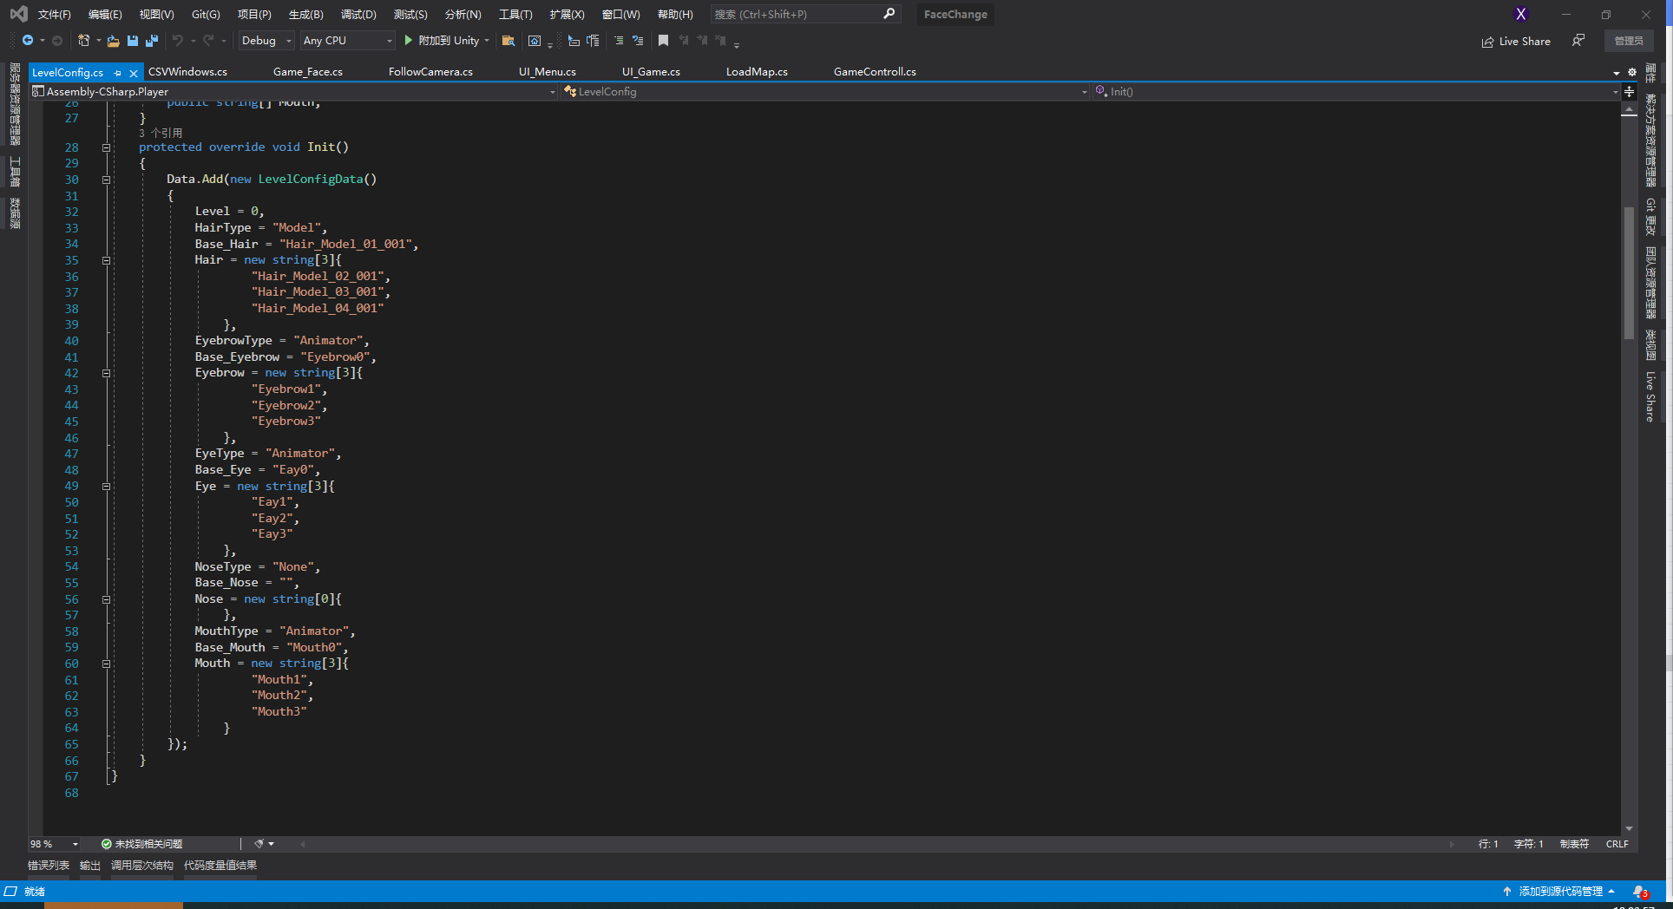The height and width of the screenshot is (909, 1673).
Task: Toggle a bookmark on the current line
Action: tap(663, 41)
